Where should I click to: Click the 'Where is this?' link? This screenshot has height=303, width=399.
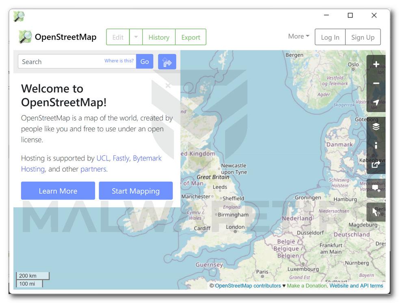pyautogui.click(x=119, y=61)
